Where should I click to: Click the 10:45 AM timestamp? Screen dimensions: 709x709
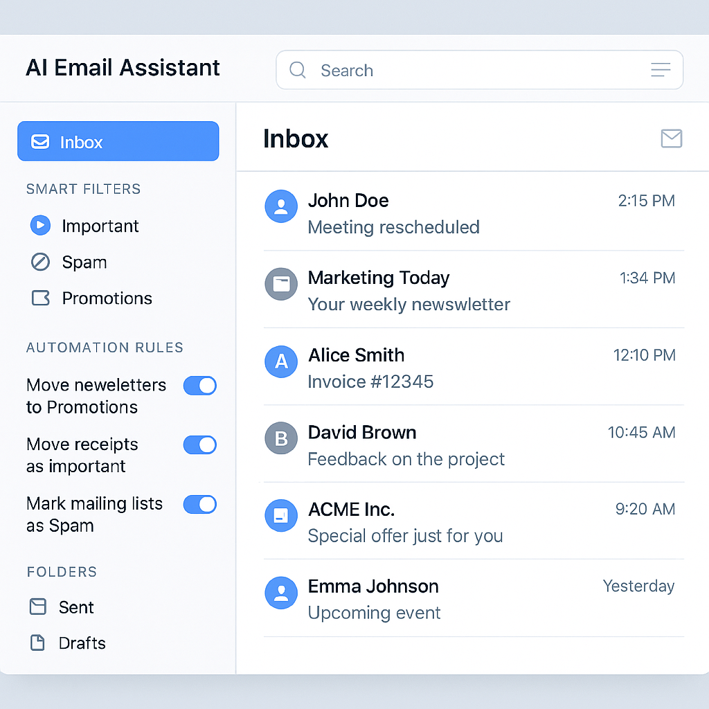[641, 432]
